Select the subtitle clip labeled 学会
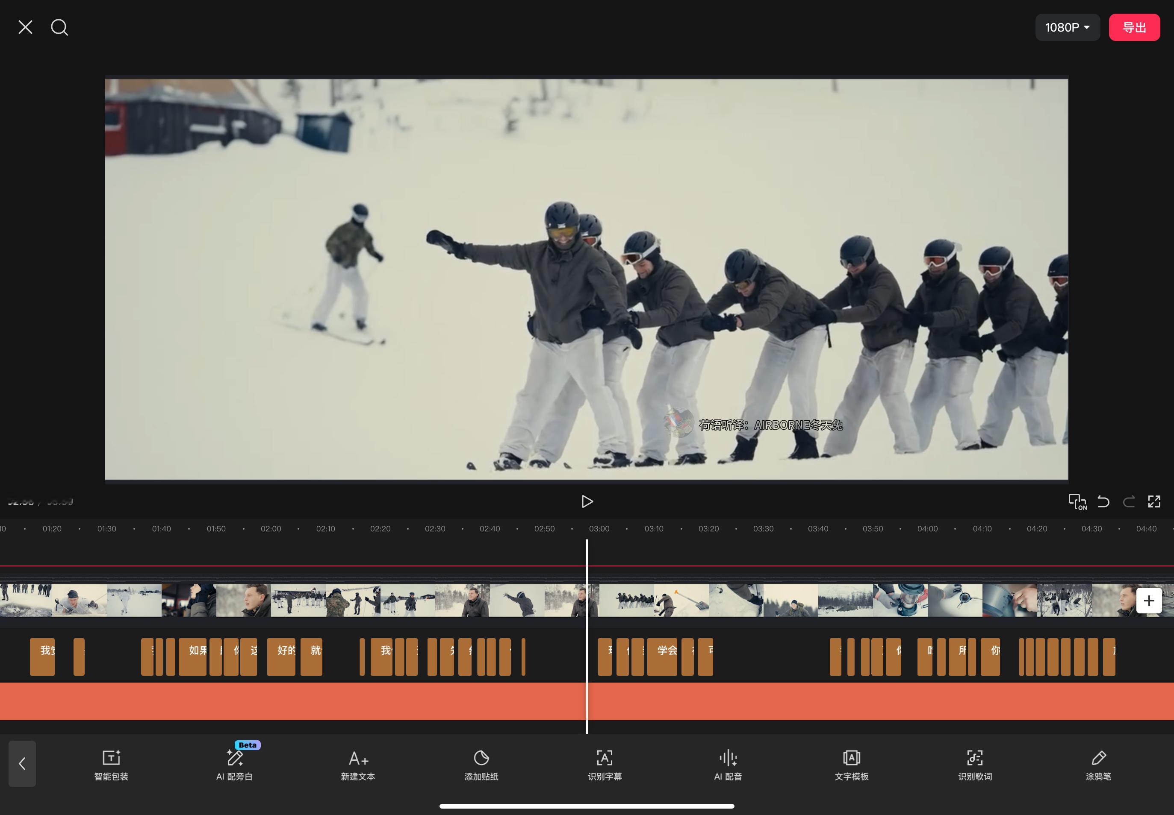Screen dimensions: 1174x815 [x=662, y=657]
